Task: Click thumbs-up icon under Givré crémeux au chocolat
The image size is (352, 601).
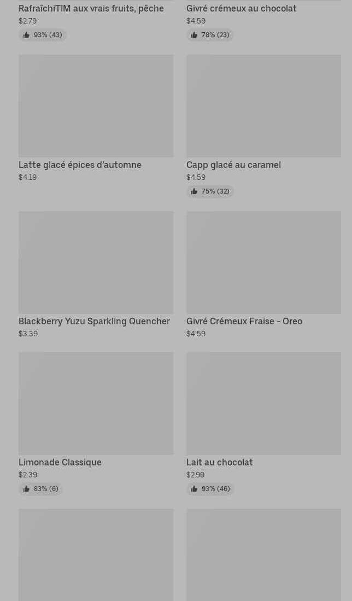Action: coord(194,35)
